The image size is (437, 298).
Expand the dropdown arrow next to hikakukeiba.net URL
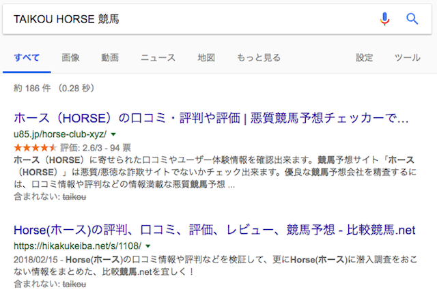click(x=148, y=246)
